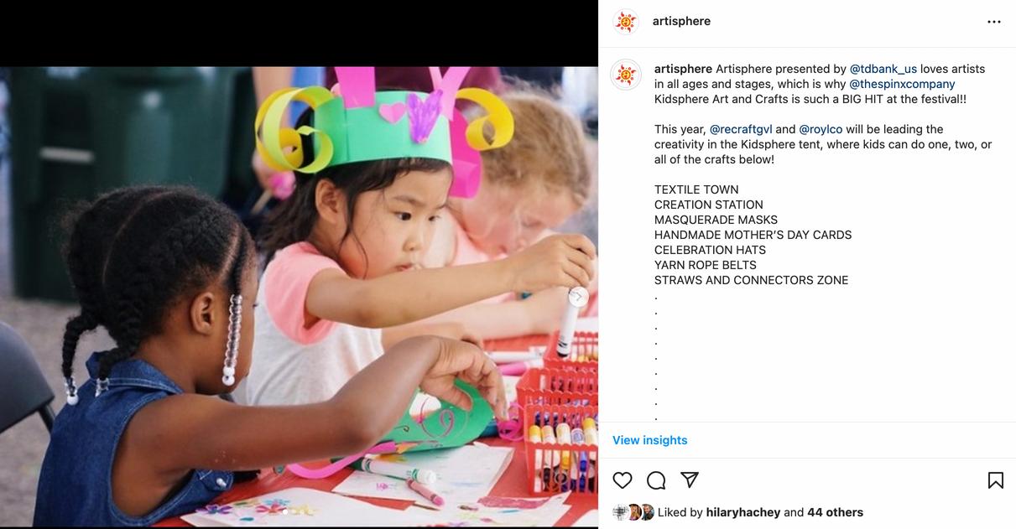Screen dimensions: 1016x529
Task: Open more options three-dot menu
Action: (994, 22)
